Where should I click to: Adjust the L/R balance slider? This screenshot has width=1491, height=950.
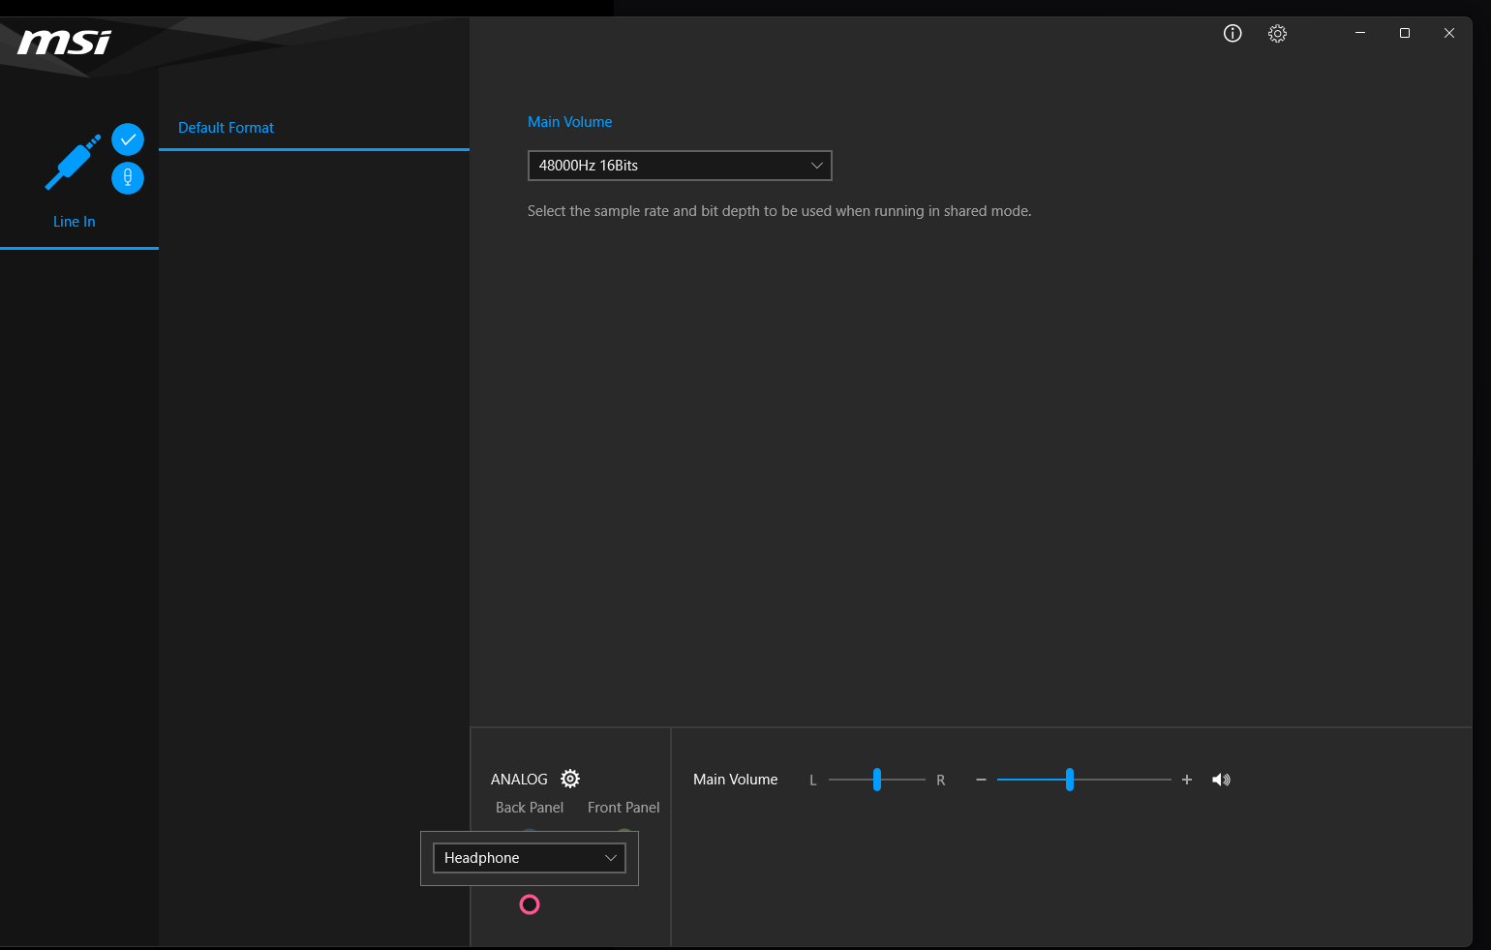pos(876,780)
